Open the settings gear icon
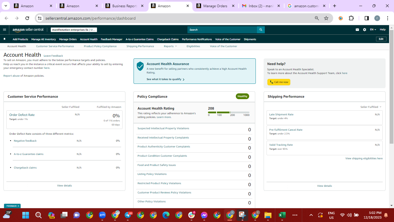394x222 pixels. click(364, 29)
